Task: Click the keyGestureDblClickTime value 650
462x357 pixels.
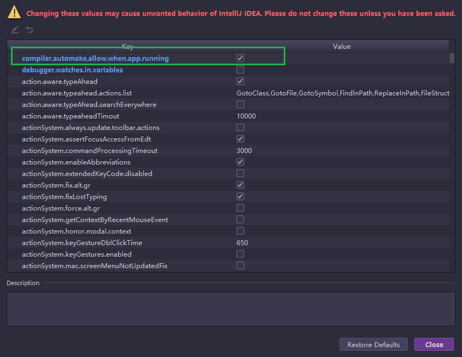Action: pyautogui.click(x=242, y=242)
